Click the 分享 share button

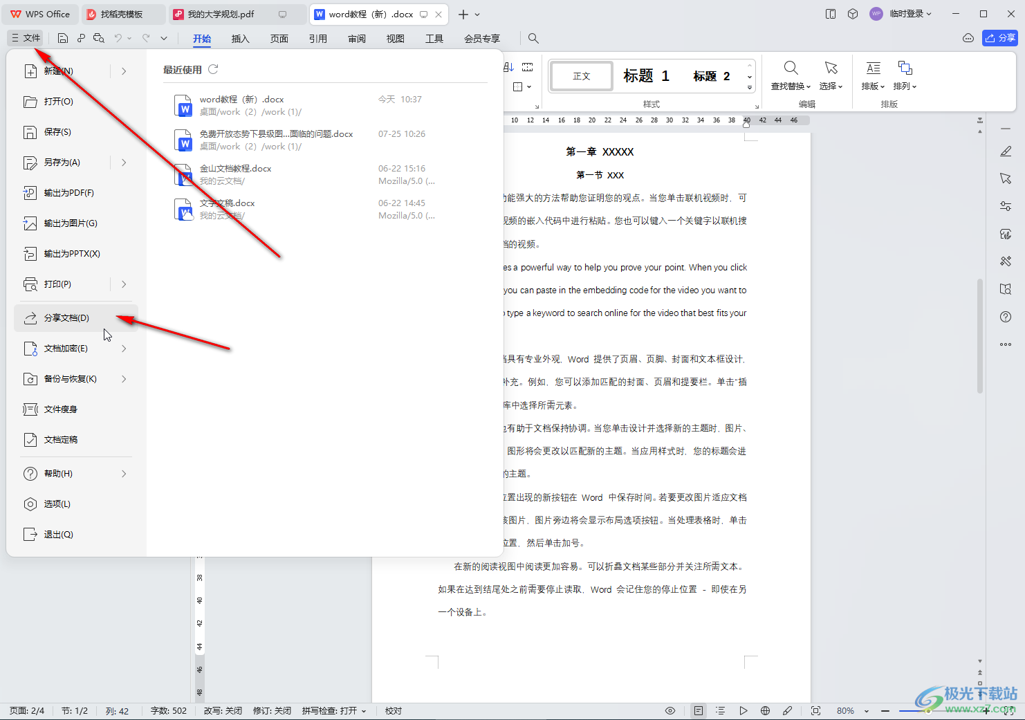click(1000, 38)
